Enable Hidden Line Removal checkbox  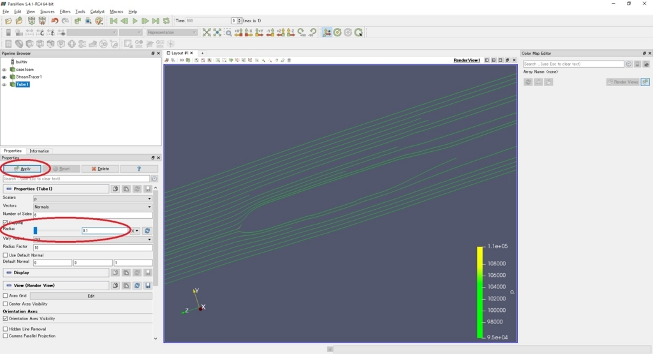(x=5, y=329)
